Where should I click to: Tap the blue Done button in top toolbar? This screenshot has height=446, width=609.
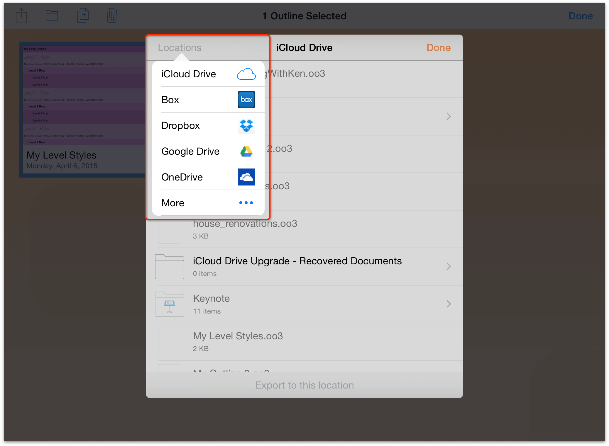(x=581, y=16)
